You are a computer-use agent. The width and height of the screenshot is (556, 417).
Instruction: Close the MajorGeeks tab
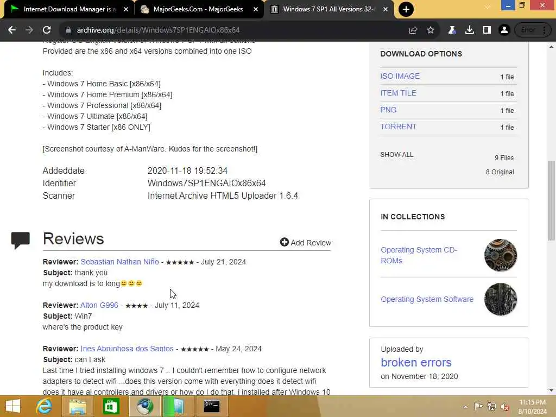click(x=256, y=9)
